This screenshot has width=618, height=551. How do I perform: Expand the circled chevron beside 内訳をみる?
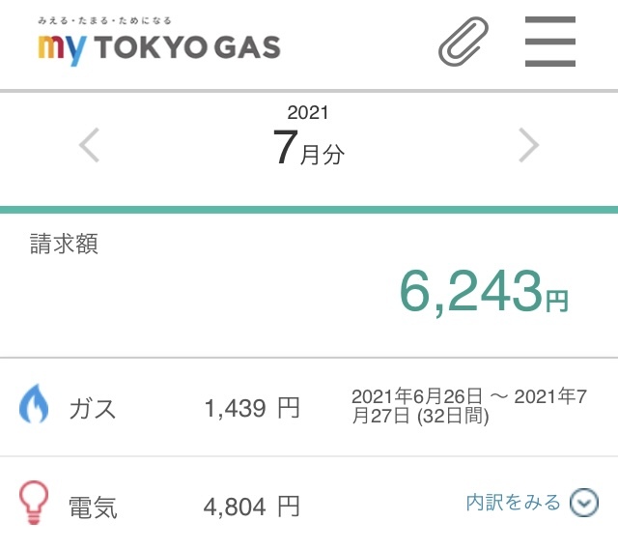pyautogui.click(x=583, y=503)
